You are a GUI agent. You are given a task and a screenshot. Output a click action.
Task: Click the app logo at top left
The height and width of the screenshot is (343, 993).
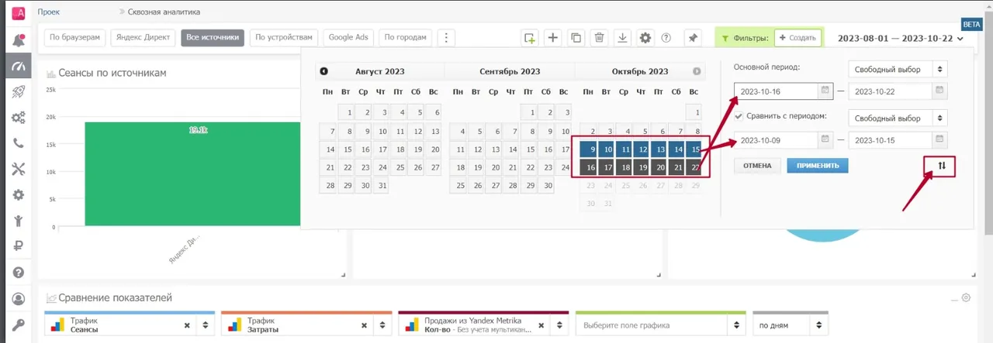pyautogui.click(x=17, y=12)
